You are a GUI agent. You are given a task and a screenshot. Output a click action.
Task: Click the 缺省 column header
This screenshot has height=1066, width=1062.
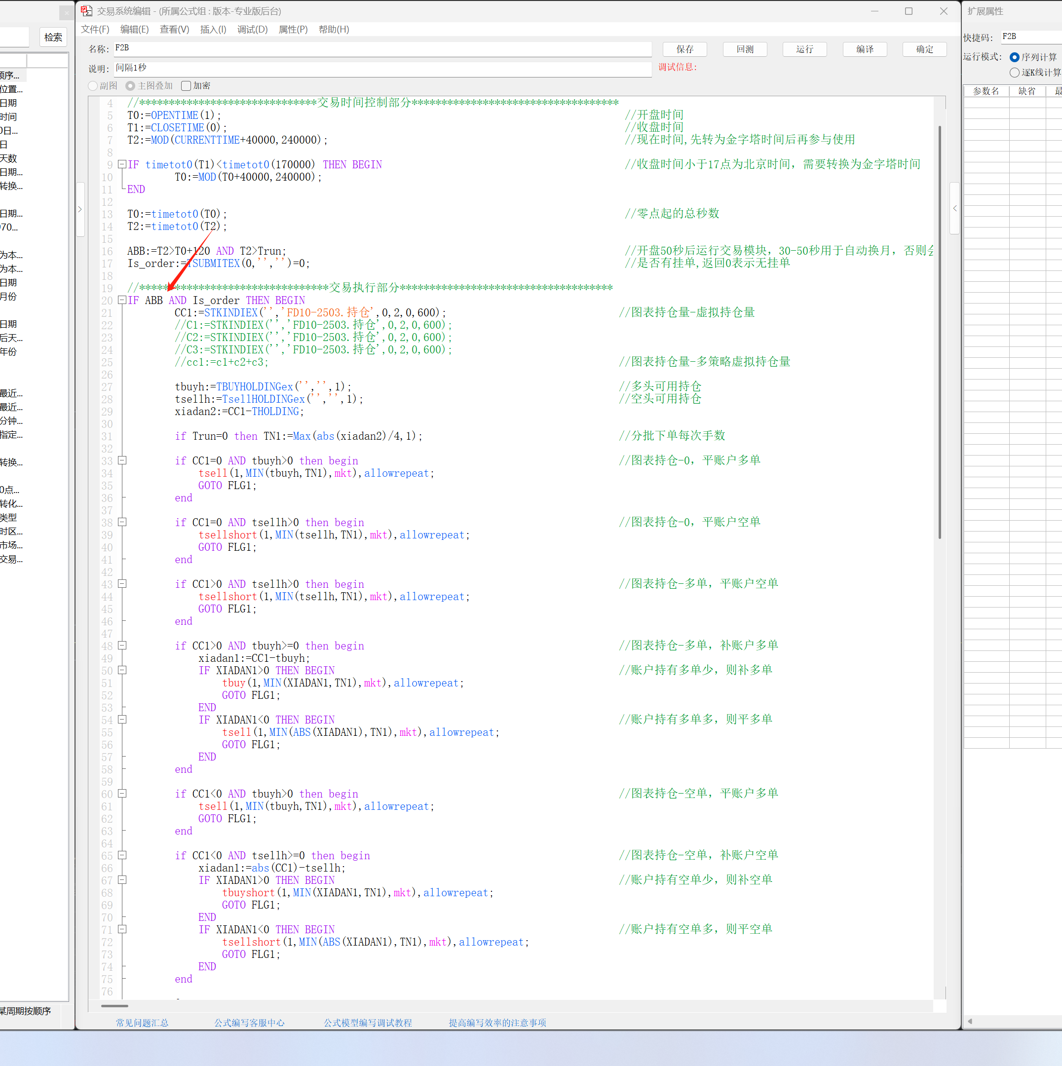1027,91
